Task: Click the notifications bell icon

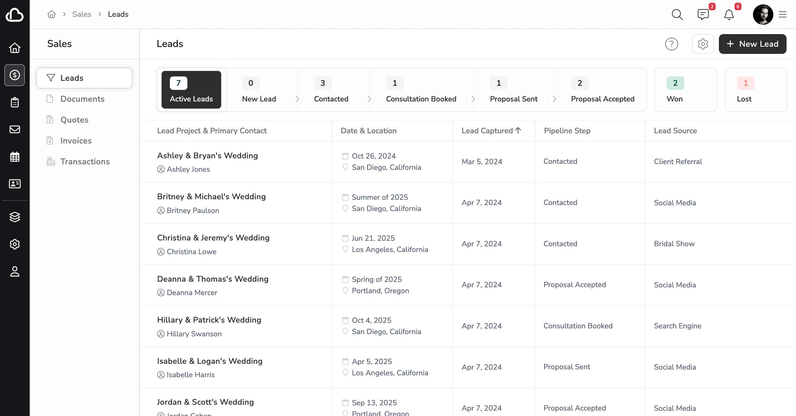Action: click(729, 15)
